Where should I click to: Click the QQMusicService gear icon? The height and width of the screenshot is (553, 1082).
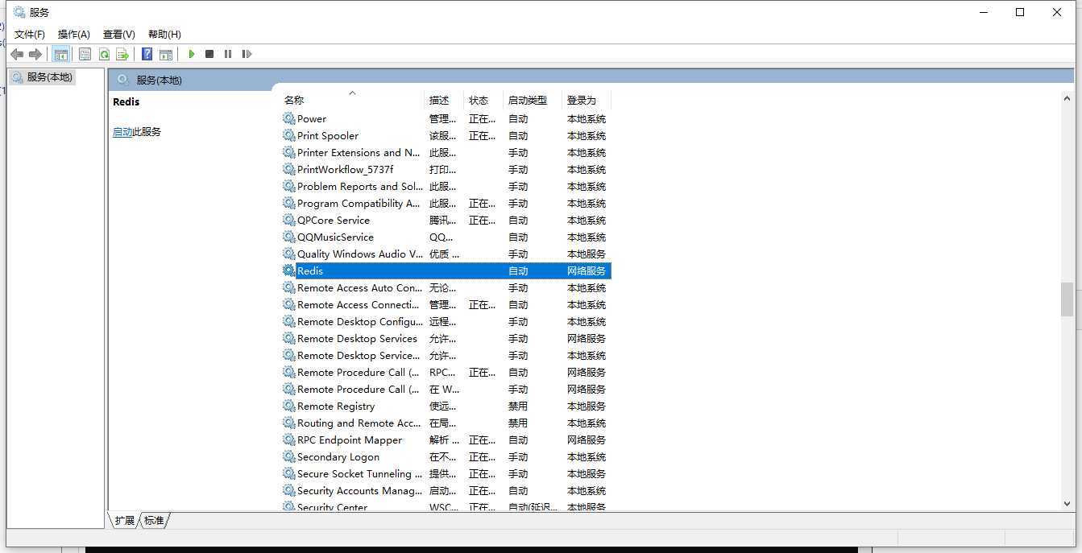(288, 237)
